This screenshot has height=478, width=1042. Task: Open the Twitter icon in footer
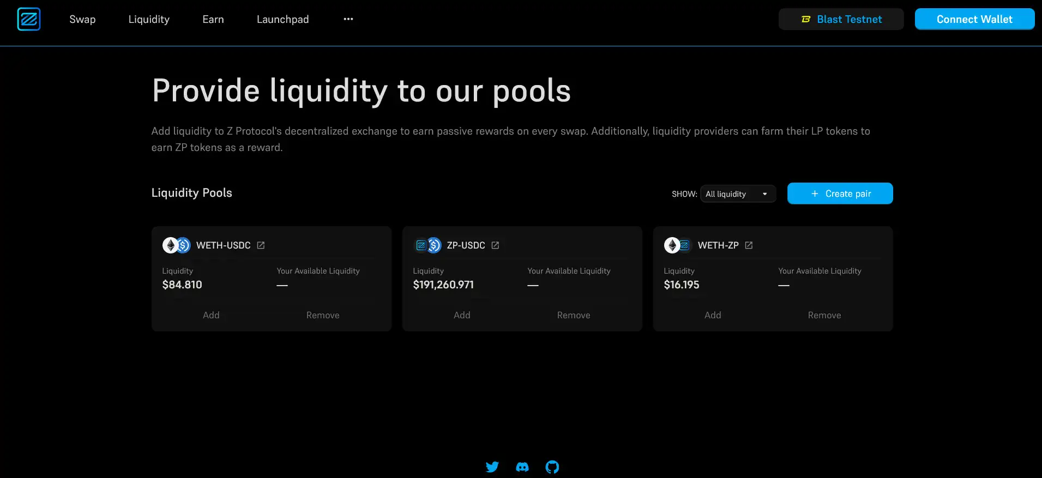tap(492, 467)
